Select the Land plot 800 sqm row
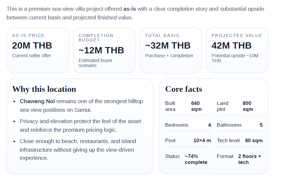 pyautogui.click(x=240, y=106)
